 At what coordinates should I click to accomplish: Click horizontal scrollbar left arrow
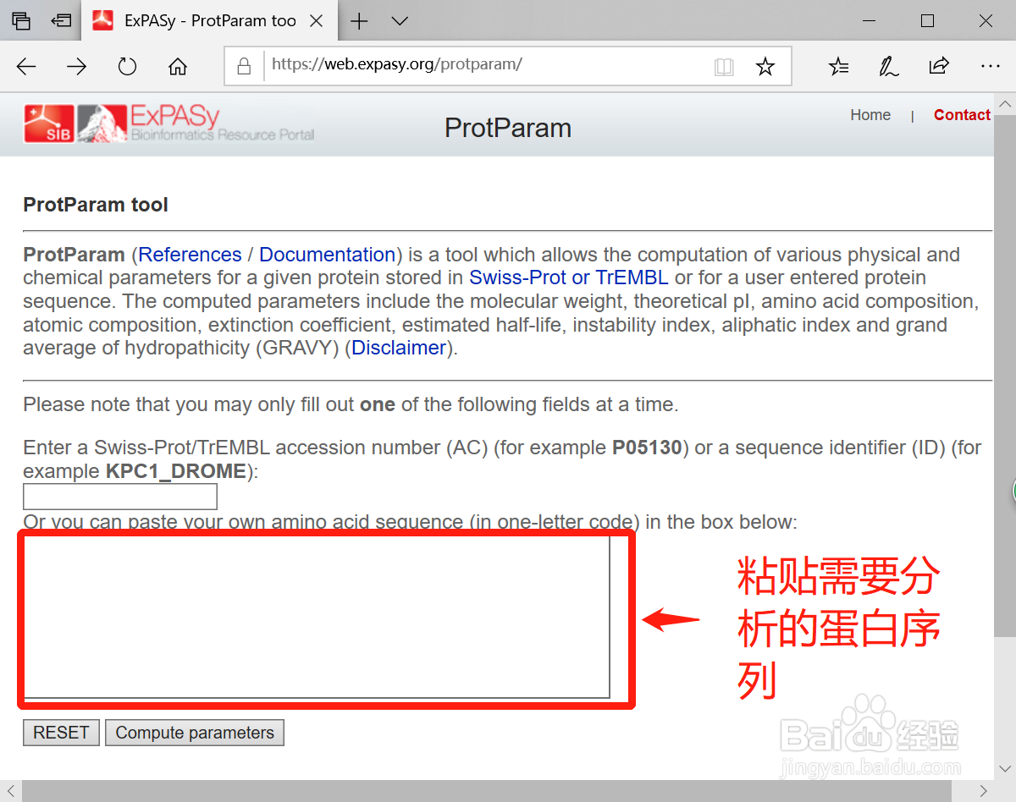tap(11, 790)
